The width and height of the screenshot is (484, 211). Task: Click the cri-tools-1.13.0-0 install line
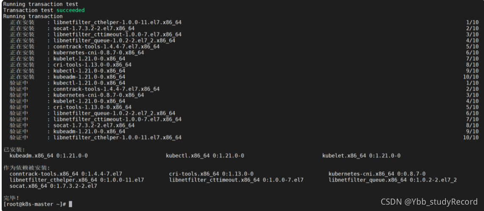245,65
